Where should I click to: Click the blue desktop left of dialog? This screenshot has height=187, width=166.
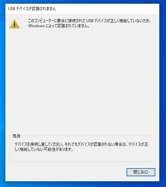[x=2, y=93]
